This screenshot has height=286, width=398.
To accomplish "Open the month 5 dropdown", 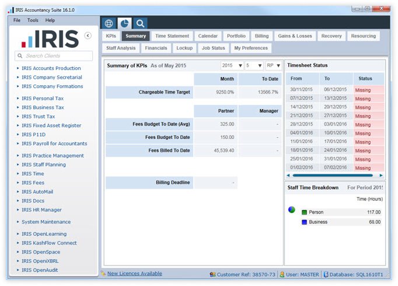I will click(254, 65).
